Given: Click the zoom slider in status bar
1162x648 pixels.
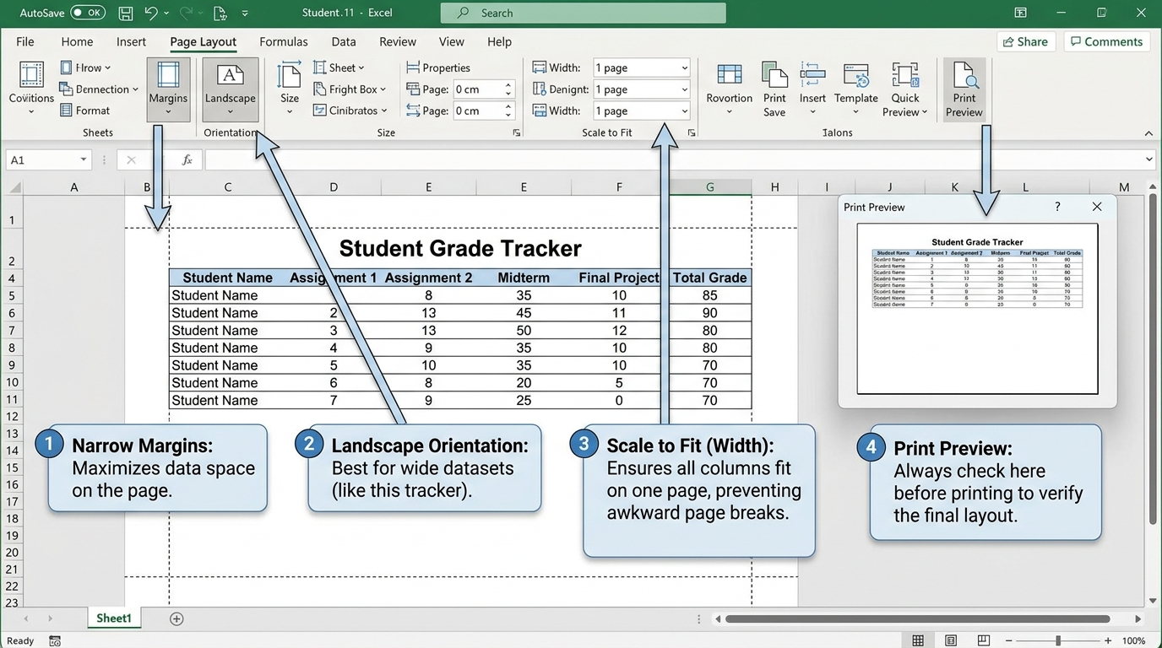Looking at the screenshot, I should coord(1057,641).
